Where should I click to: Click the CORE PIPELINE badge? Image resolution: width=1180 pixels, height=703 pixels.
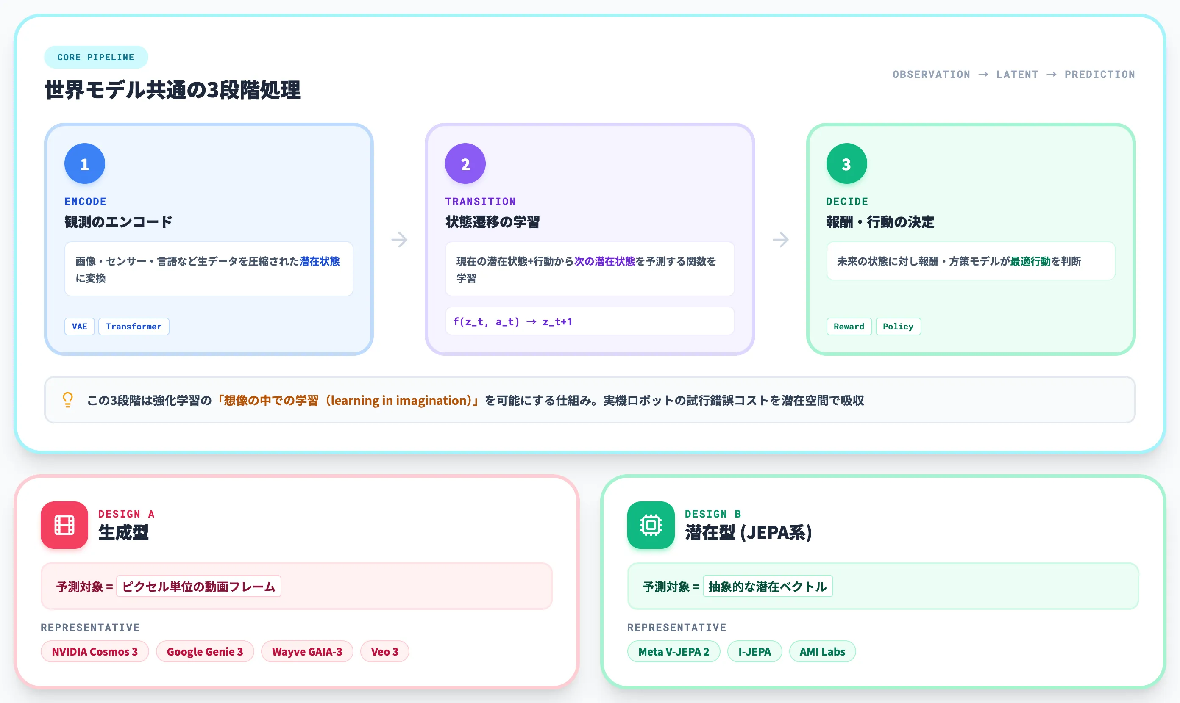pyautogui.click(x=96, y=57)
